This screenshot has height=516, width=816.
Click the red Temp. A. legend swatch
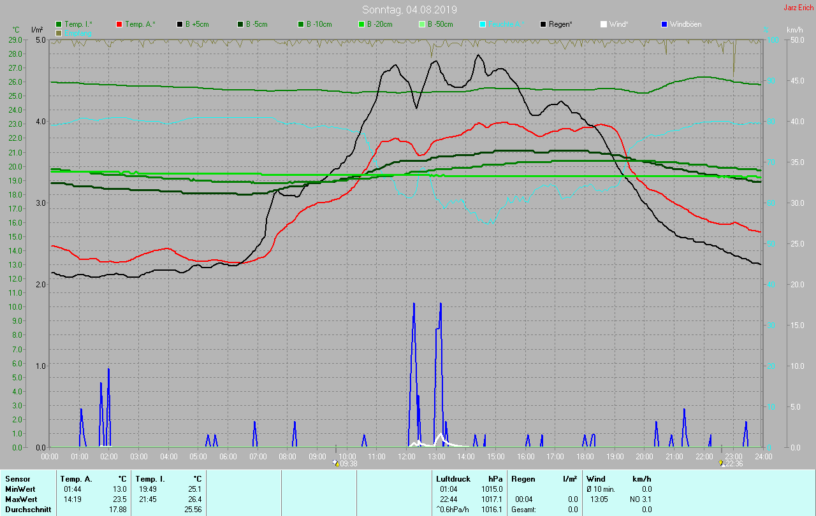(119, 24)
